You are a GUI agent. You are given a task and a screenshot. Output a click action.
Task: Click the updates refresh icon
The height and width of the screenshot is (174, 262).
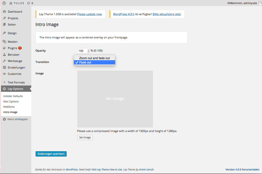pos(29,3)
